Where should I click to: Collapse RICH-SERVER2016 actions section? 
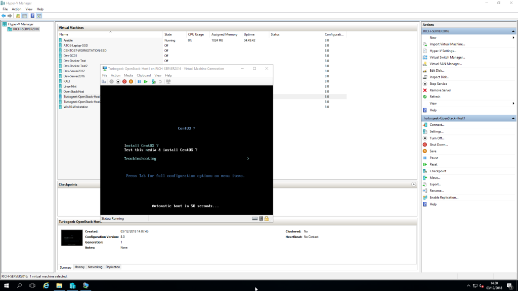pos(513,31)
